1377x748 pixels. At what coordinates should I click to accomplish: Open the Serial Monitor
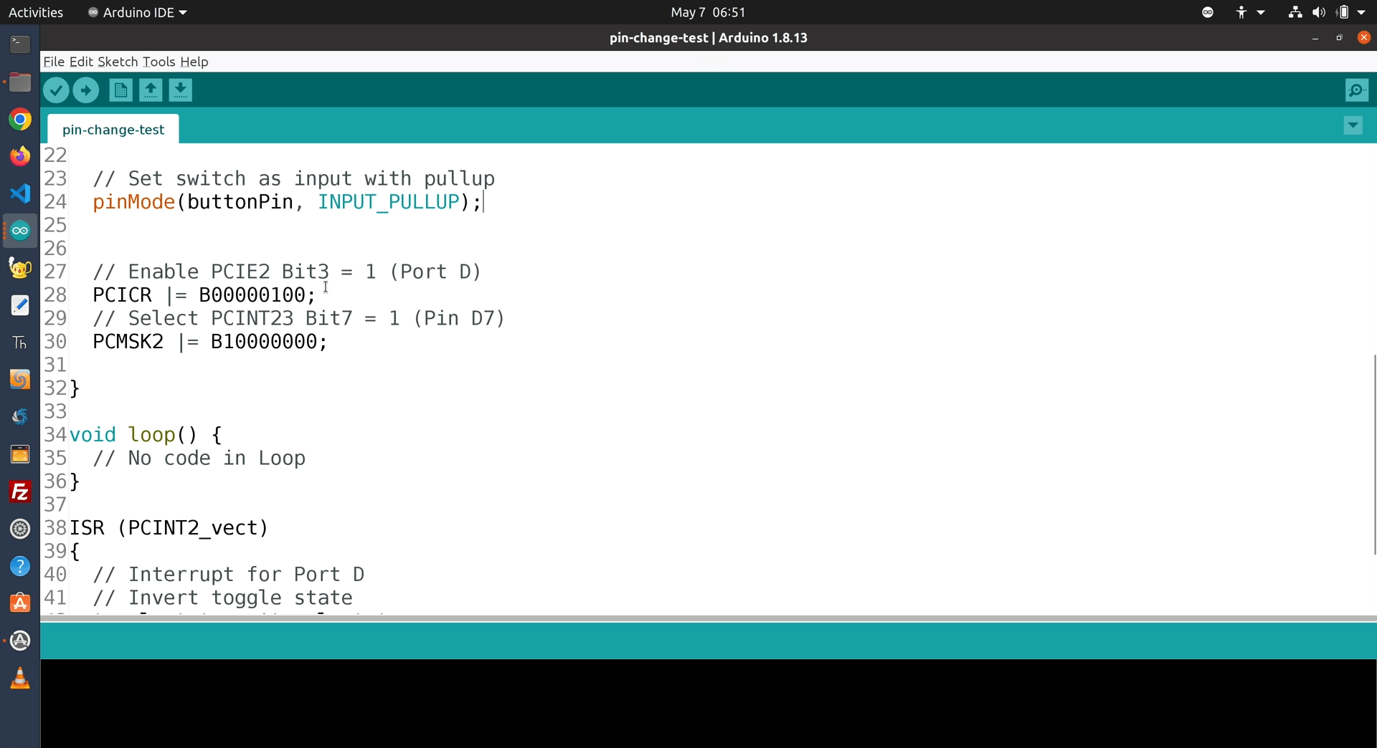pos(1357,90)
